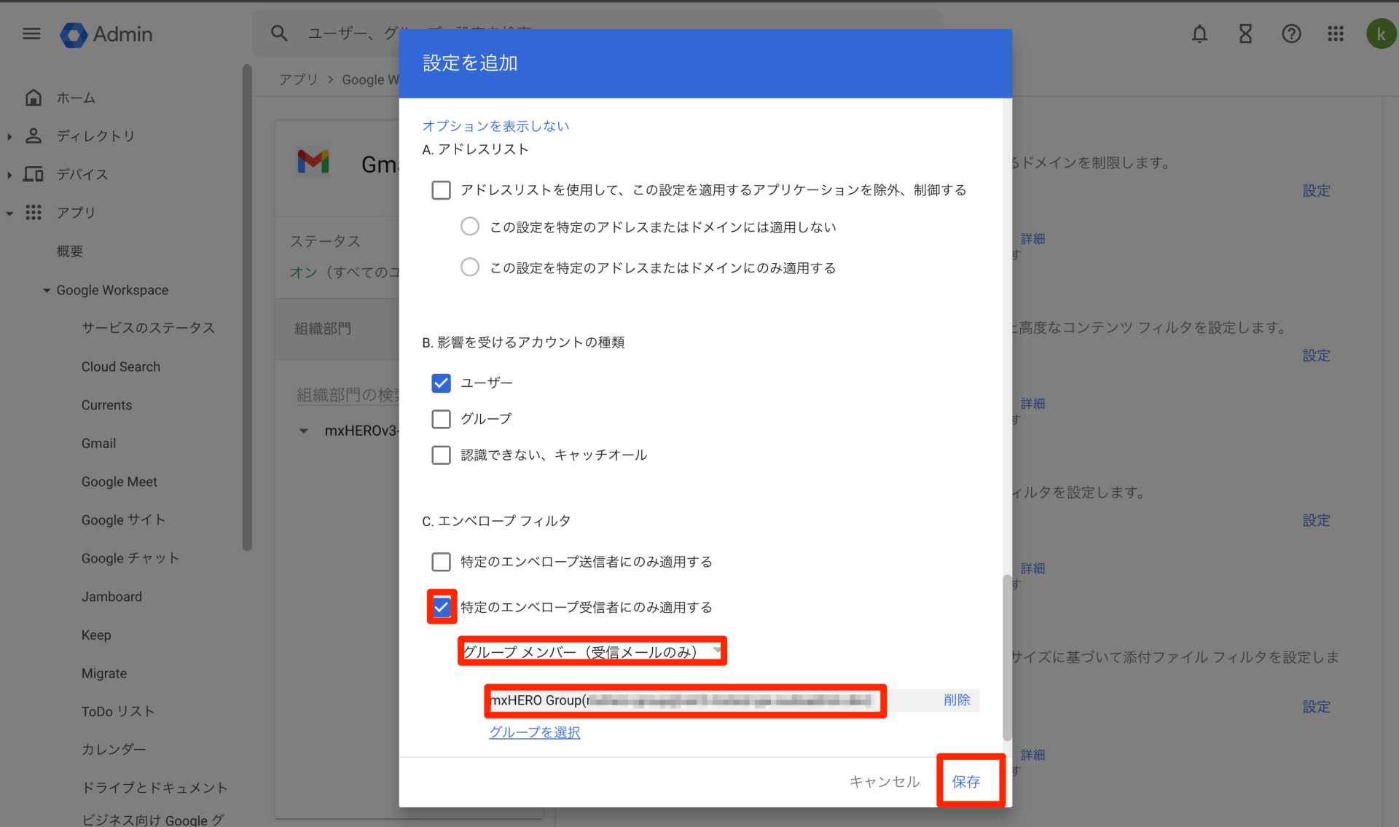
Task: Open the Google apps grid icon
Action: [1336, 34]
